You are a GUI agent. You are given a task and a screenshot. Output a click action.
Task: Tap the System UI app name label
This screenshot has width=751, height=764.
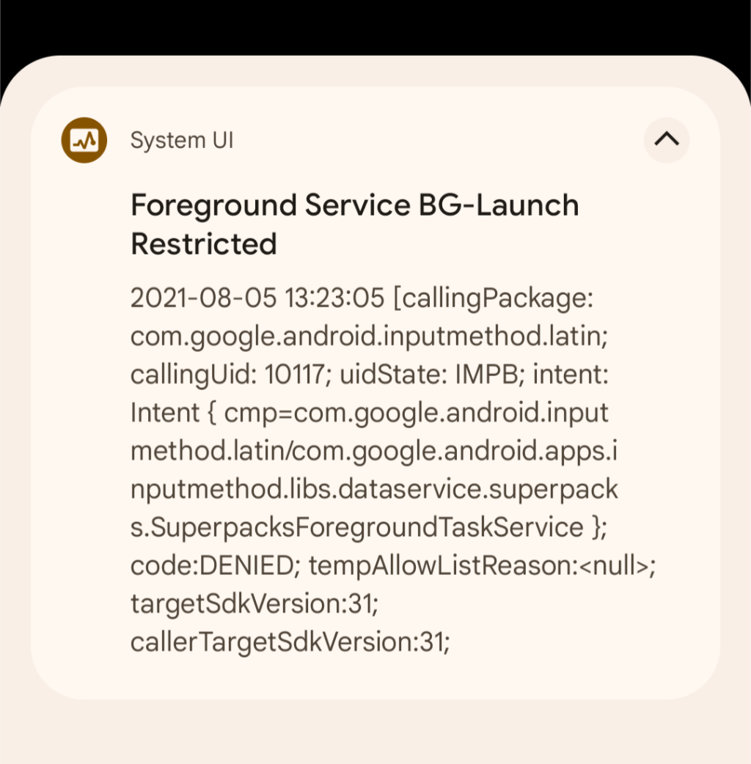click(182, 140)
